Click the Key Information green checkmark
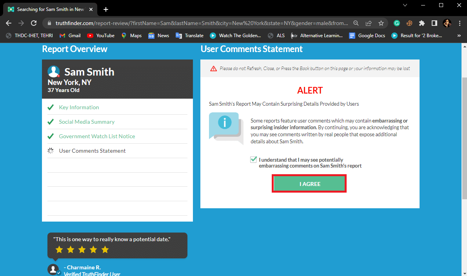Image resolution: width=467 pixels, height=276 pixels. (x=51, y=107)
